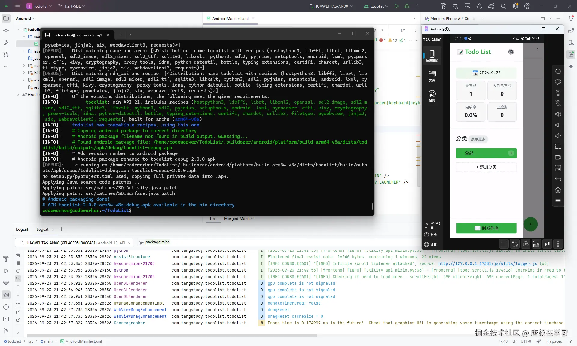The height and width of the screenshot is (346, 577).
Task: Click package:mine Logcat filter field
Action: click(x=279, y=242)
